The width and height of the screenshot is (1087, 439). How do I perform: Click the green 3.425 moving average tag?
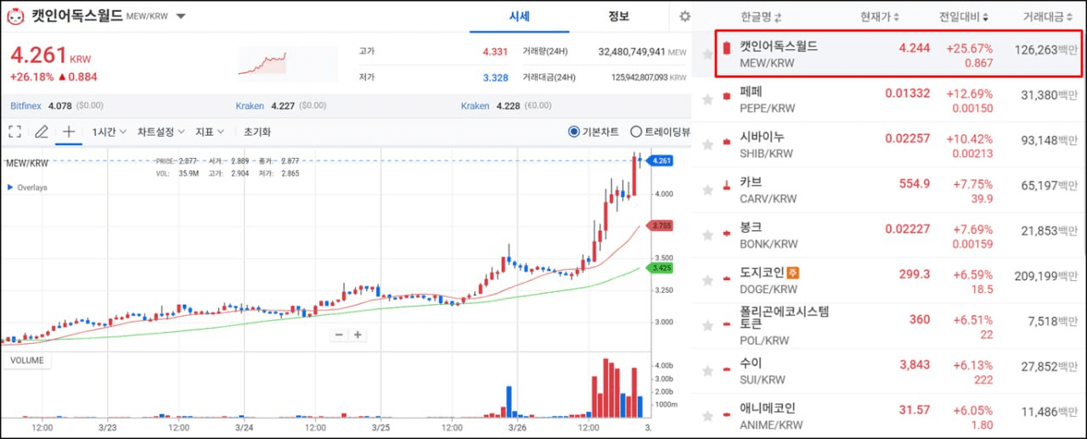tap(661, 267)
